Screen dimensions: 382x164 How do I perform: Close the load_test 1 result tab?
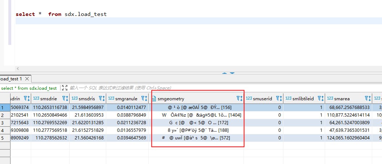click(27, 79)
